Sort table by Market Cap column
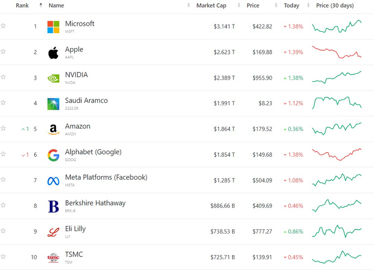The height and width of the screenshot is (270, 374). click(211, 5)
